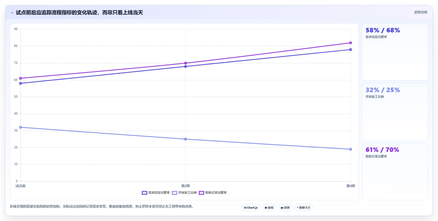Click 评审返工比例 data point at 第2周
The width and height of the screenshot is (438, 221).
tap(186, 139)
